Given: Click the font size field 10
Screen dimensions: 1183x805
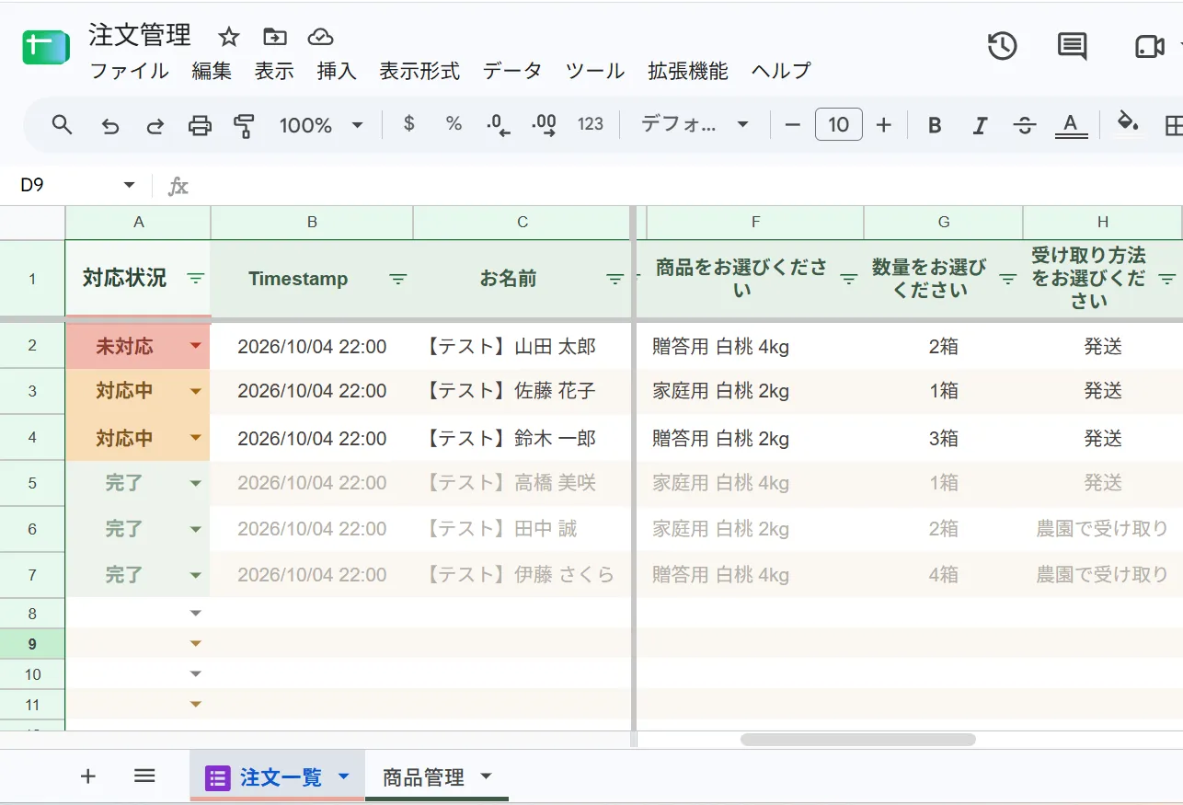Looking at the screenshot, I should tap(838, 125).
